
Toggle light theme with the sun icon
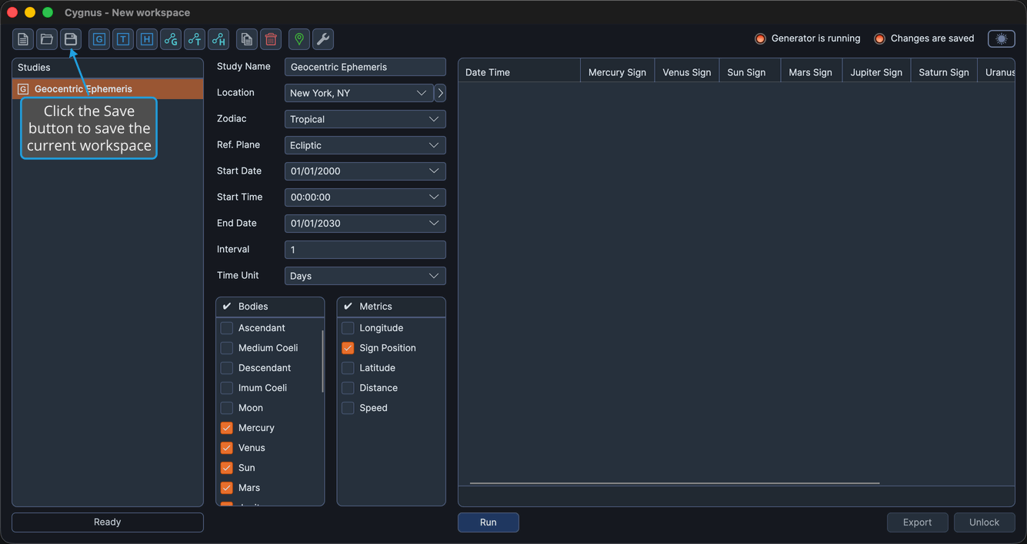click(x=1002, y=39)
